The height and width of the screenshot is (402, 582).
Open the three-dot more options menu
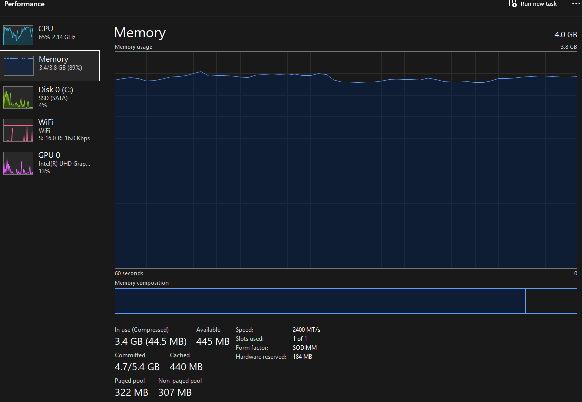click(x=576, y=4)
